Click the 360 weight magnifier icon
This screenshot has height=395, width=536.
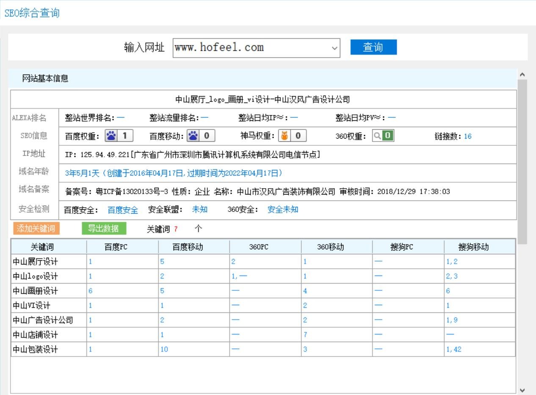pyautogui.click(x=376, y=136)
